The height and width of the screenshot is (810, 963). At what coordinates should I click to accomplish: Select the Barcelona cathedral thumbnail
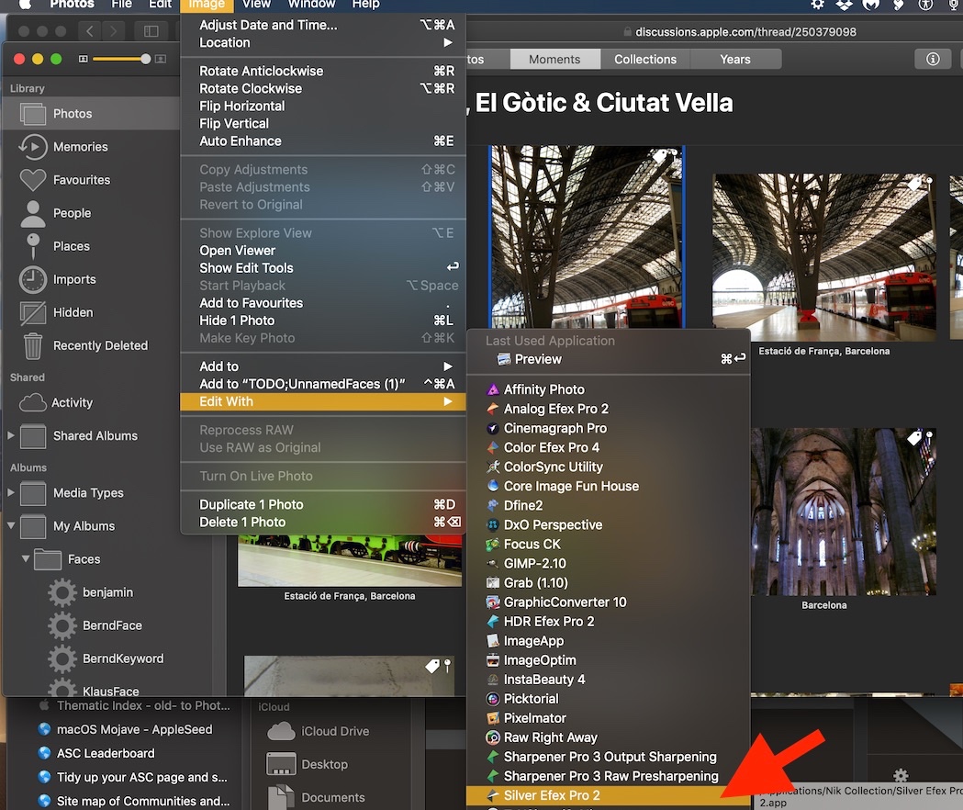click(x=843, y=512)
